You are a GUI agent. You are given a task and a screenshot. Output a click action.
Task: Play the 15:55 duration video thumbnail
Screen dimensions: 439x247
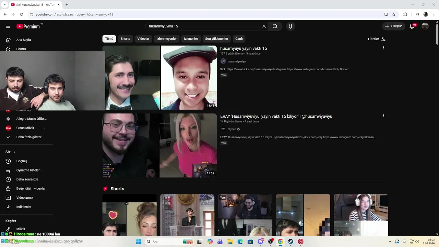coord(159,145)
